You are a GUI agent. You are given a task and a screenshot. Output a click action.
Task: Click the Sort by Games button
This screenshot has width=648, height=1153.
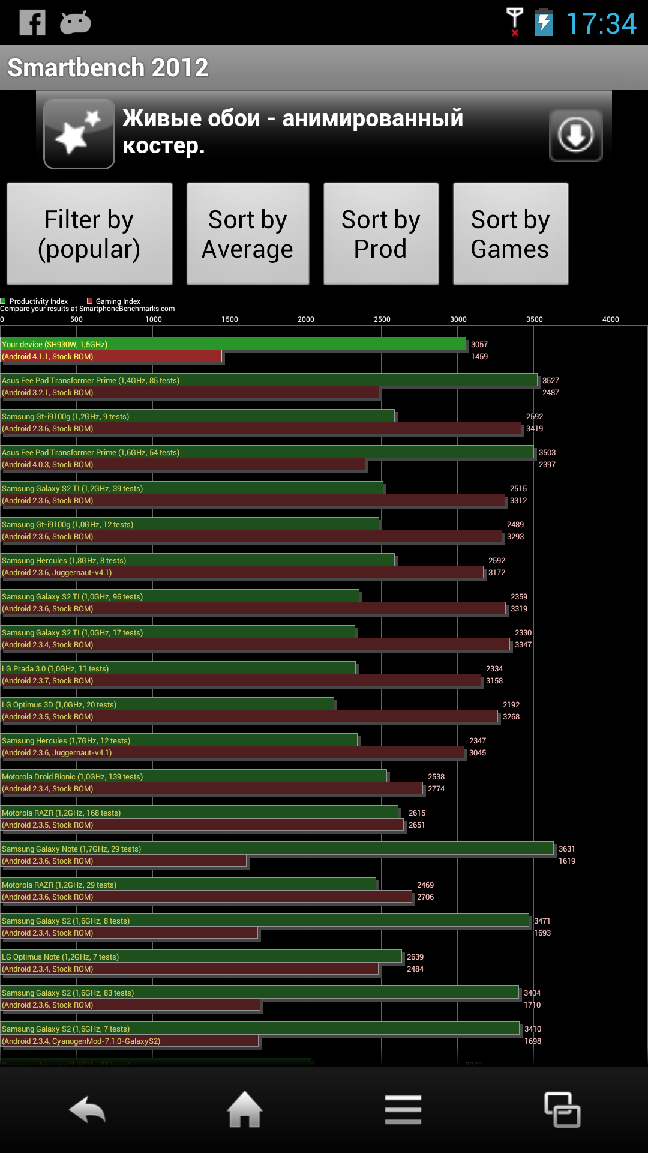point(511,234)
